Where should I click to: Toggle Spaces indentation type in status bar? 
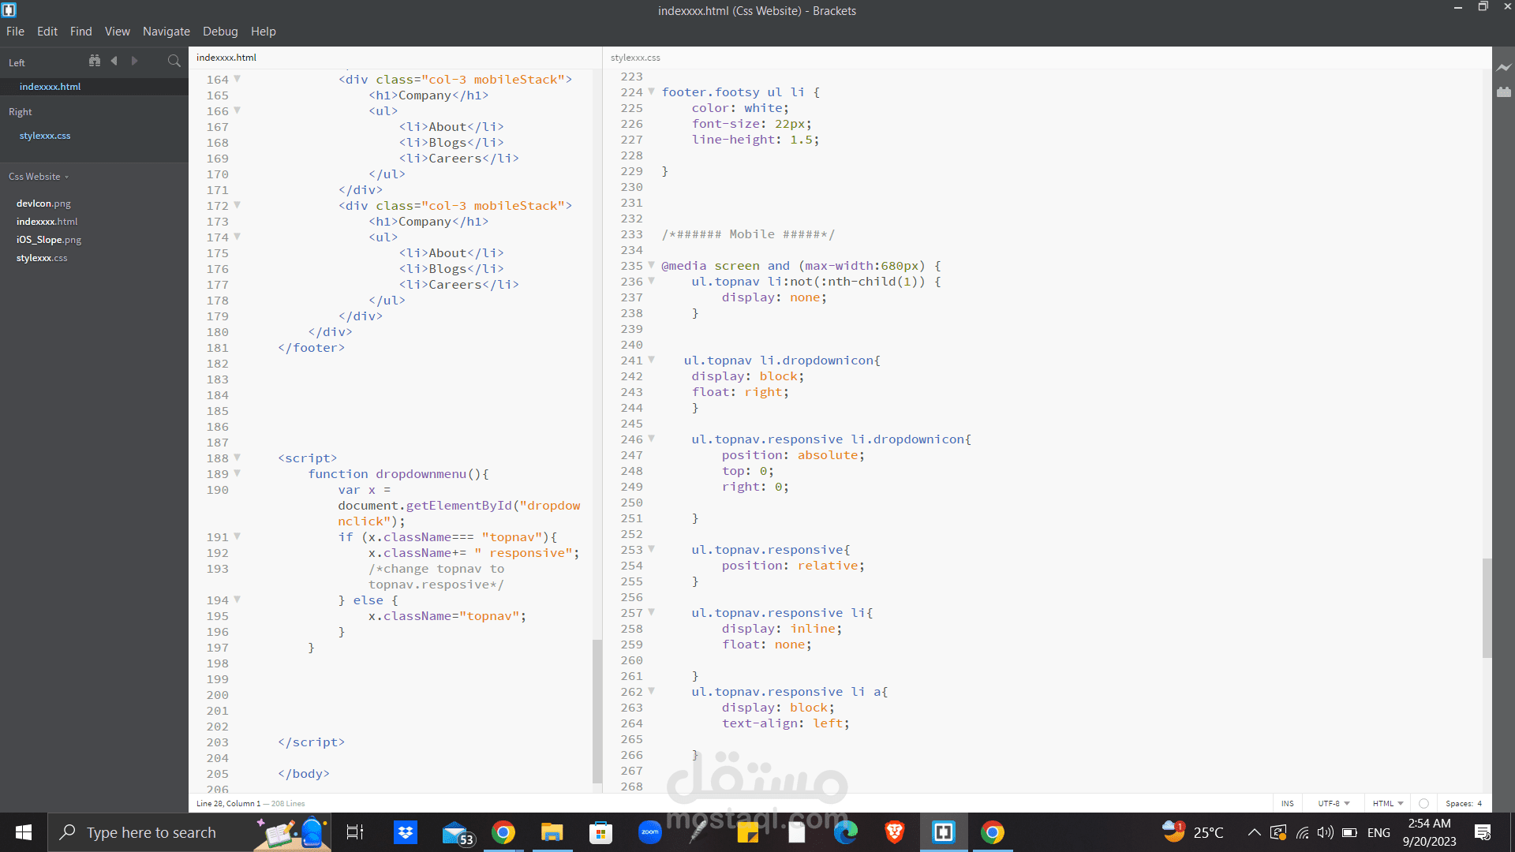click(x=1458, y=803)
